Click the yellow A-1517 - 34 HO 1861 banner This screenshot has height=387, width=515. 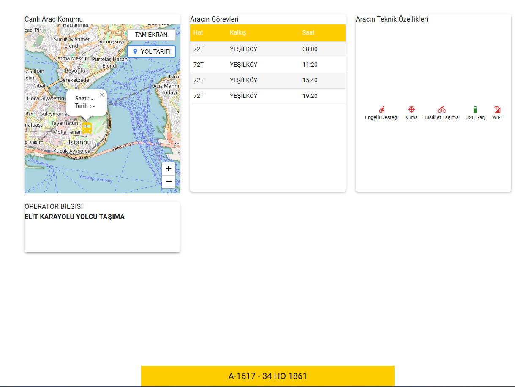coord(267,376)
